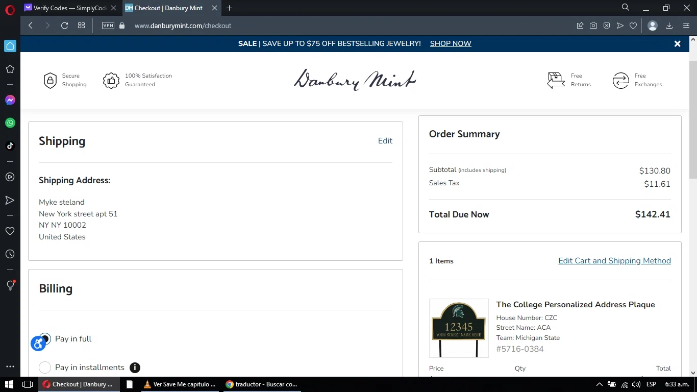The width and height of the screenshot is (697, 392).
Task: Click the Free Exchanges arrows icon
Action: 621,81
